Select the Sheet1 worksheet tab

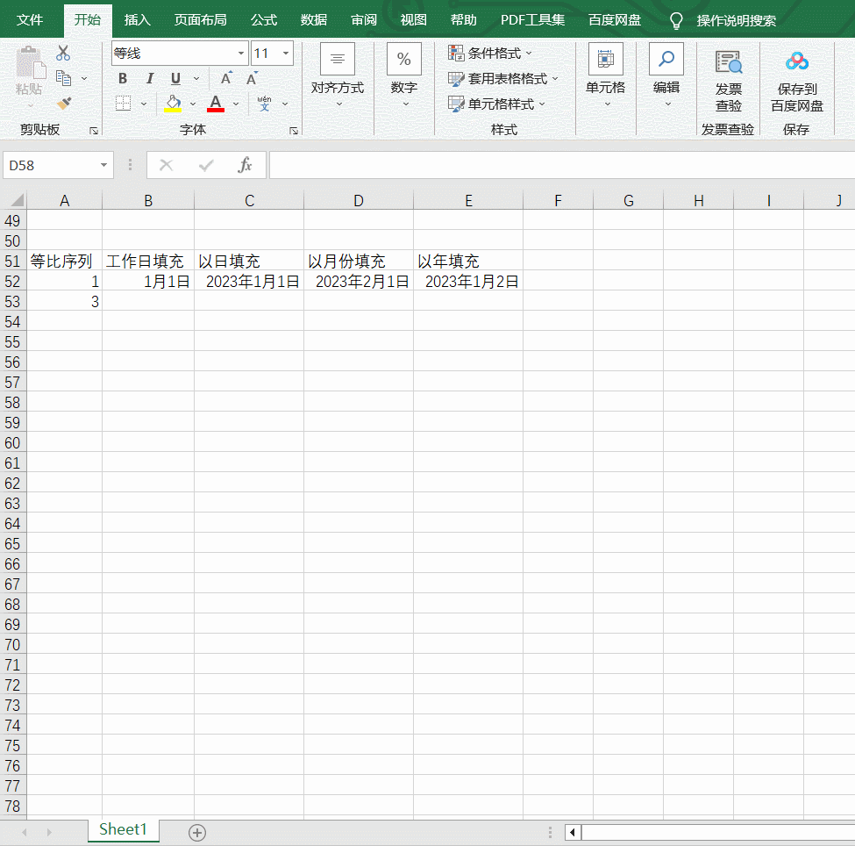coord(124,829)
